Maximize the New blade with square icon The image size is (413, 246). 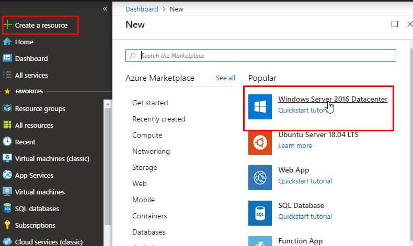click(395, 24)
